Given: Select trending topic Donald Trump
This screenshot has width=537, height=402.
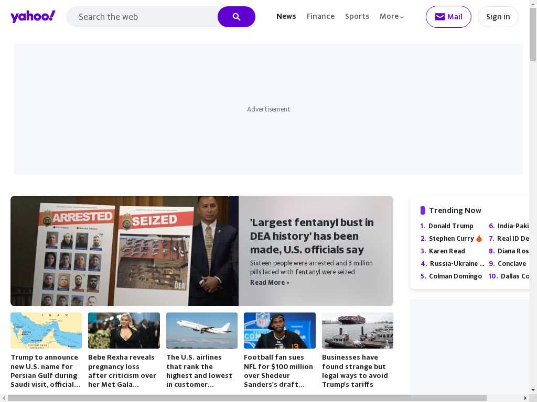Looking at the screenshot, I should coord(450,226).
